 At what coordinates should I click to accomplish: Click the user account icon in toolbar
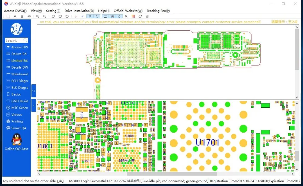[x=126, y=16]
